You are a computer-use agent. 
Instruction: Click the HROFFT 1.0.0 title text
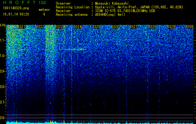[25, 2]
